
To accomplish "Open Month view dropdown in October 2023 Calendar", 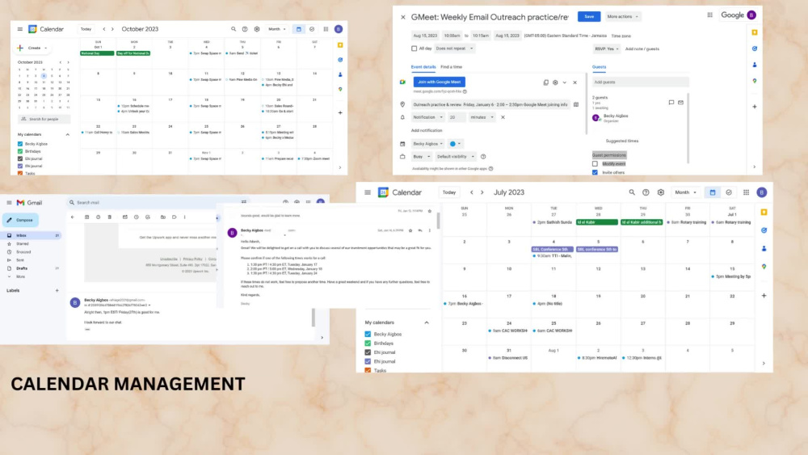I will point(277,29).
